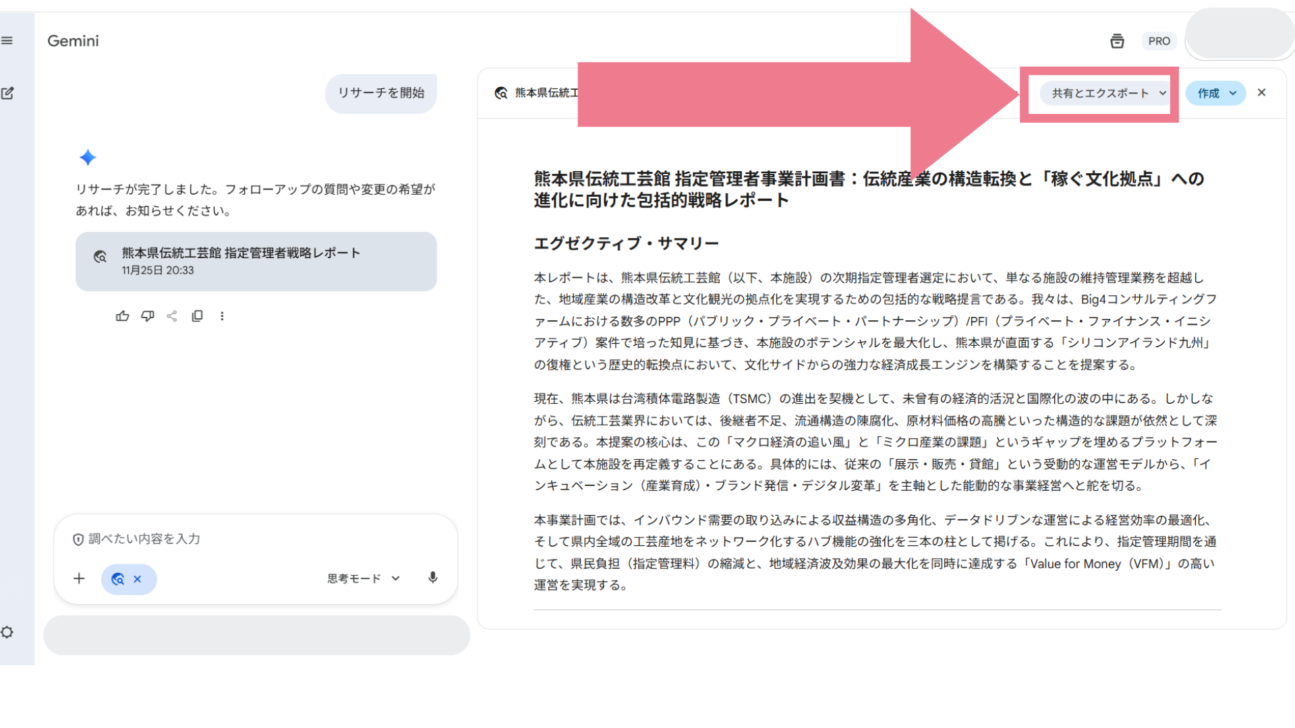Screen dimensions: 1295x728
Task: Activate microphone voice input
Action: pyautogui.click(x=433, y=578)
